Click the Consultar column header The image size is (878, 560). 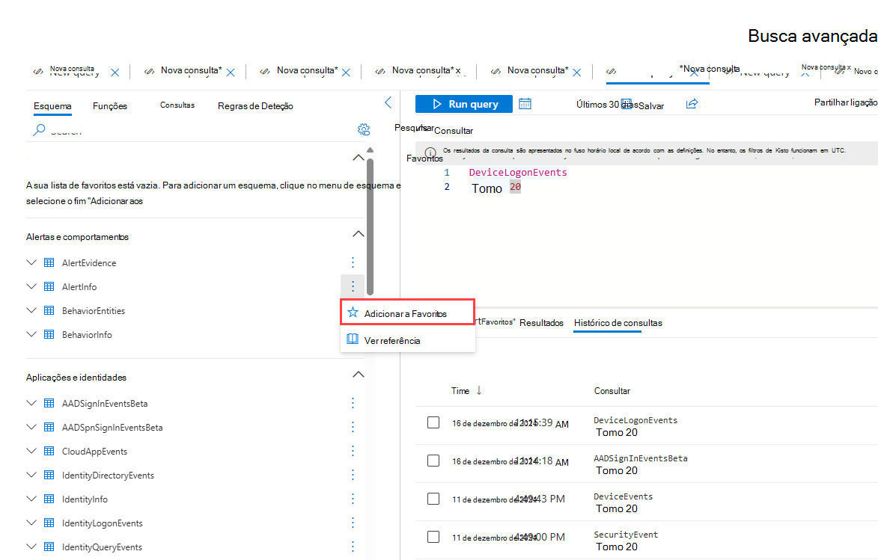click(x=612, y=391)
